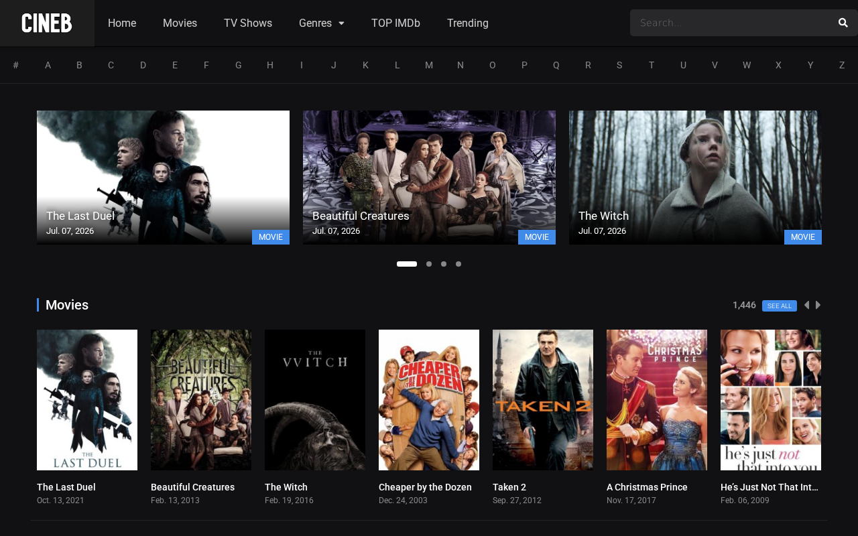Click the search magnifier icon
The image size is (858, 536).
tap(843, 23)
